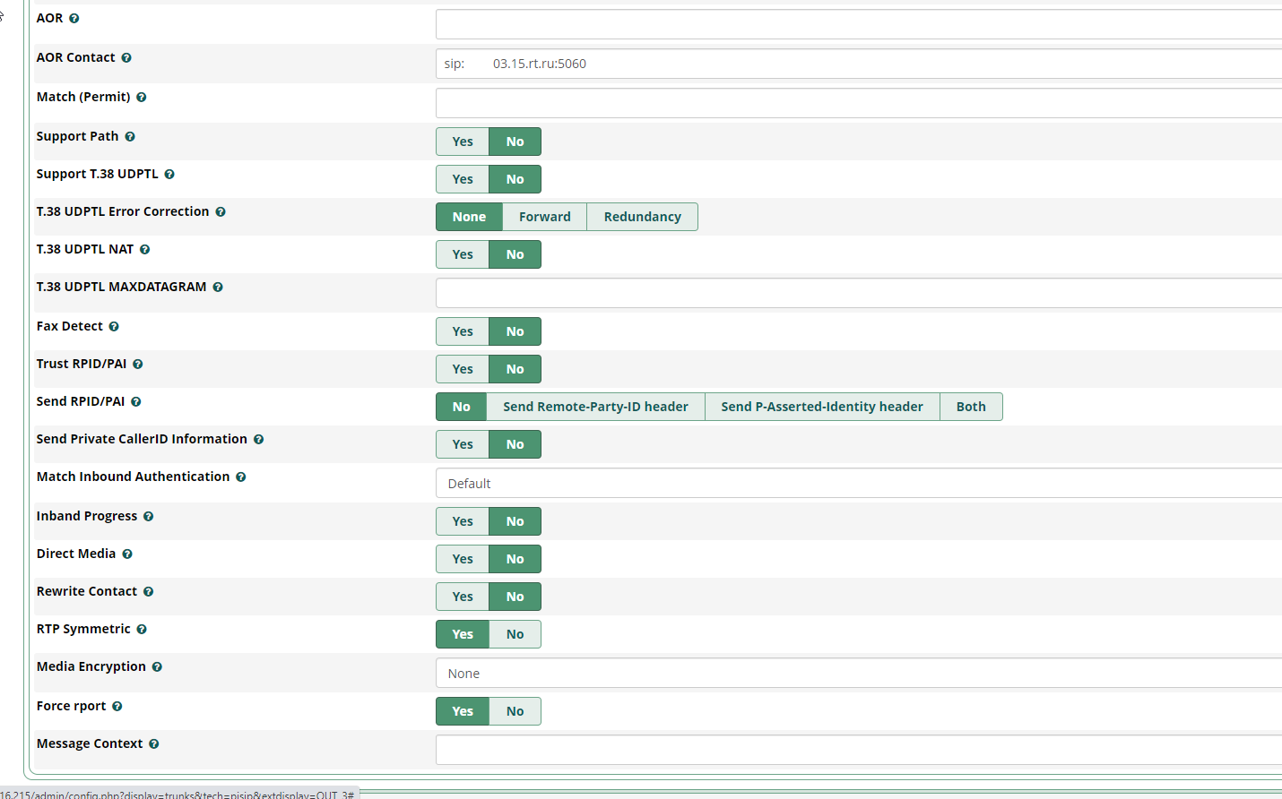Disable RTP Symmetric by choosing No
This screenshot has height=799, width=1282.
click(x=515, y=634)
